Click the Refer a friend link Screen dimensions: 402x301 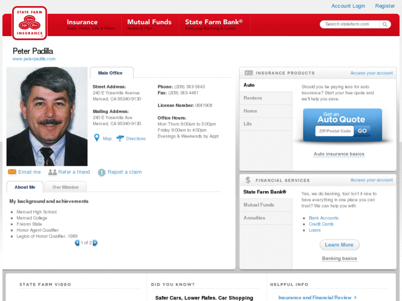coord(74,172)
